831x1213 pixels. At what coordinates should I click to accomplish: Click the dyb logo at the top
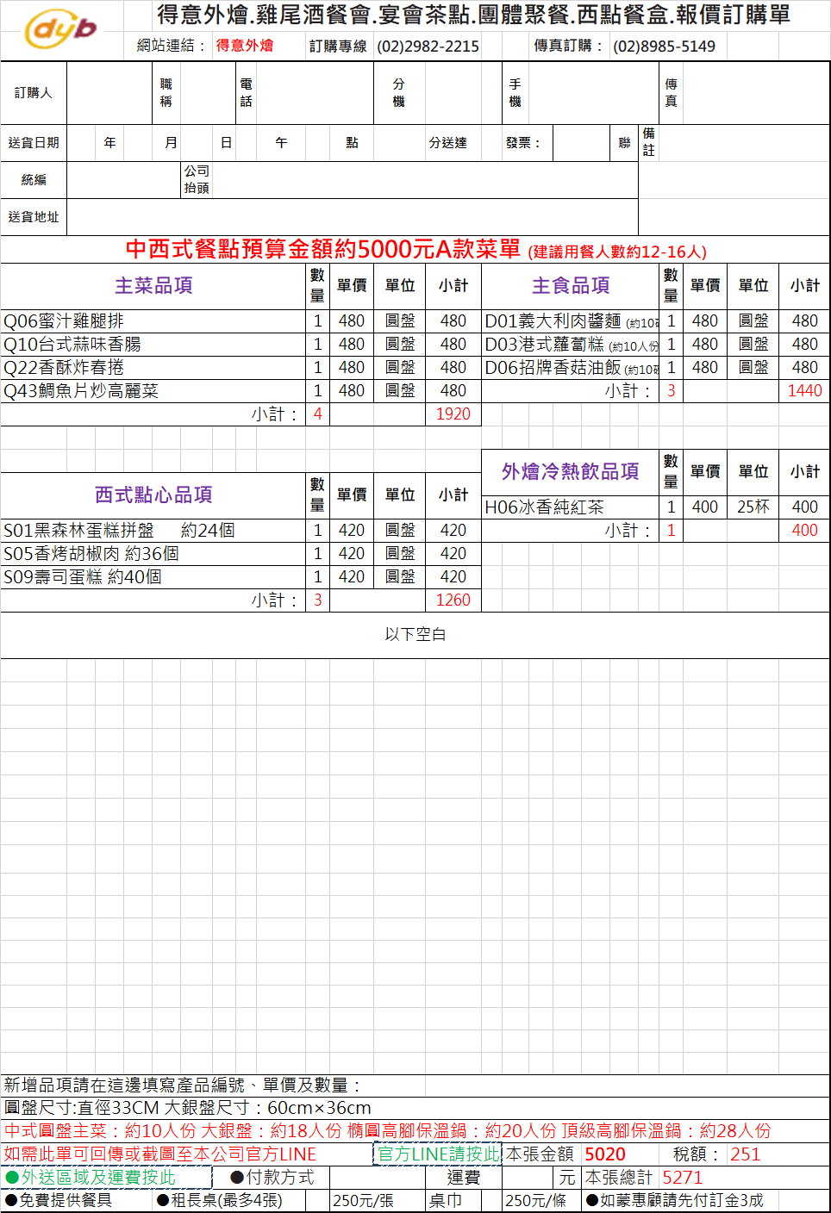60,30
